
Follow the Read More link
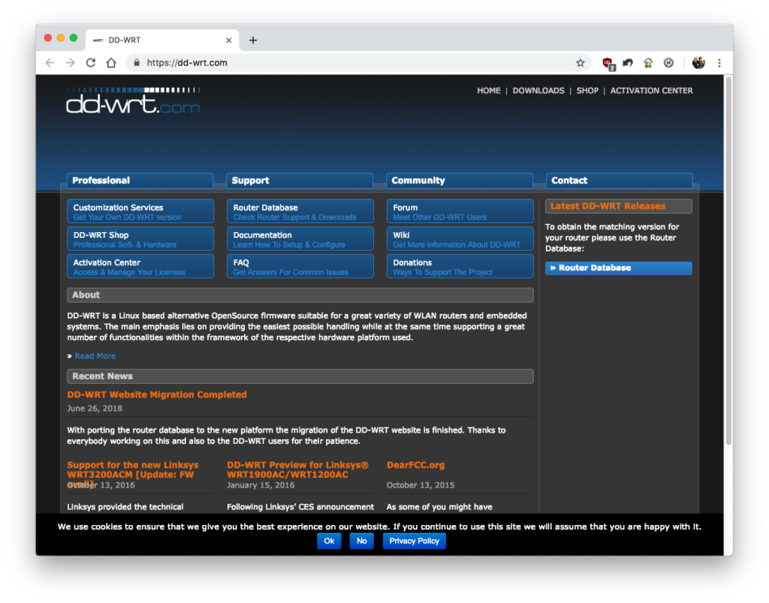coord(95,356)
